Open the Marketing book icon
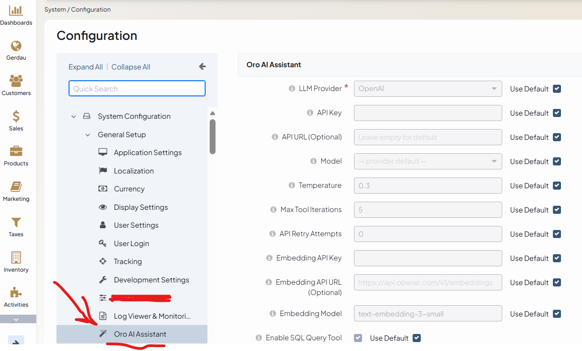582x351 pixels. coord(16,187)
